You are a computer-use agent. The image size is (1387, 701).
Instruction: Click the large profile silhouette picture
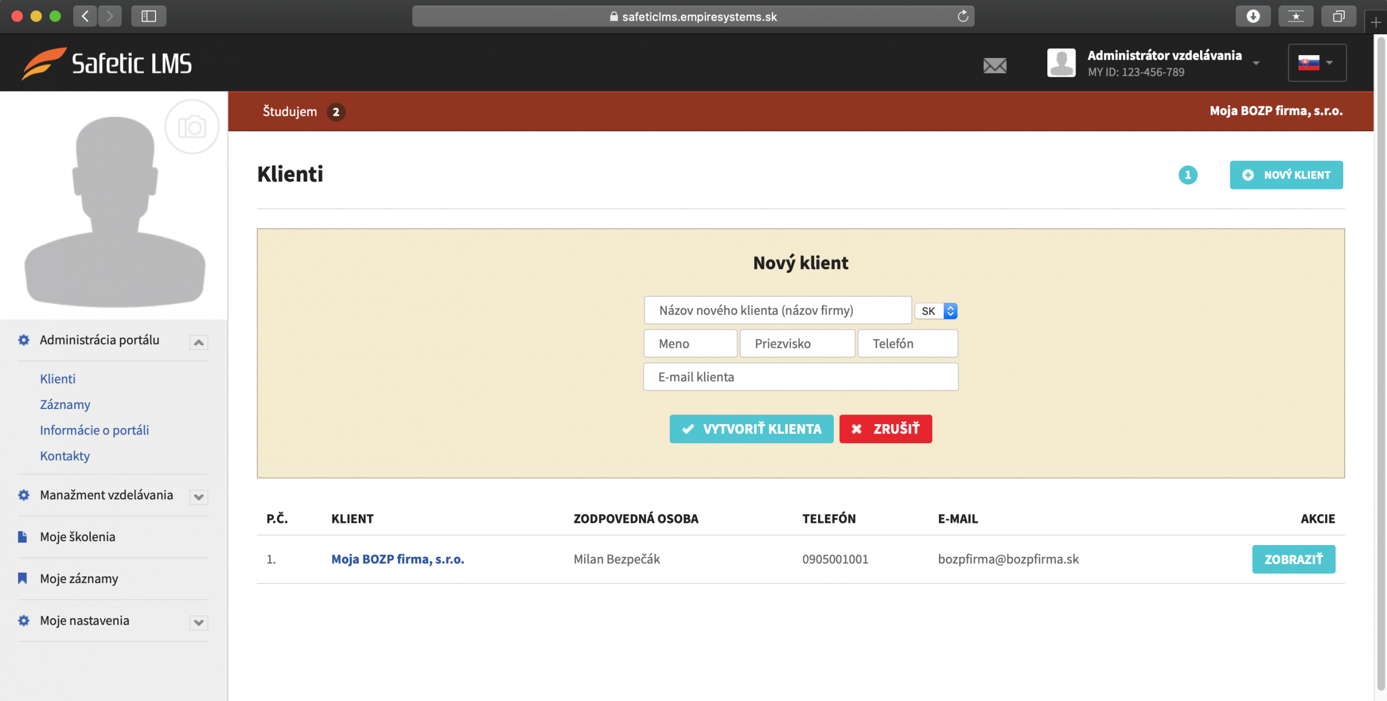[115, 211]
